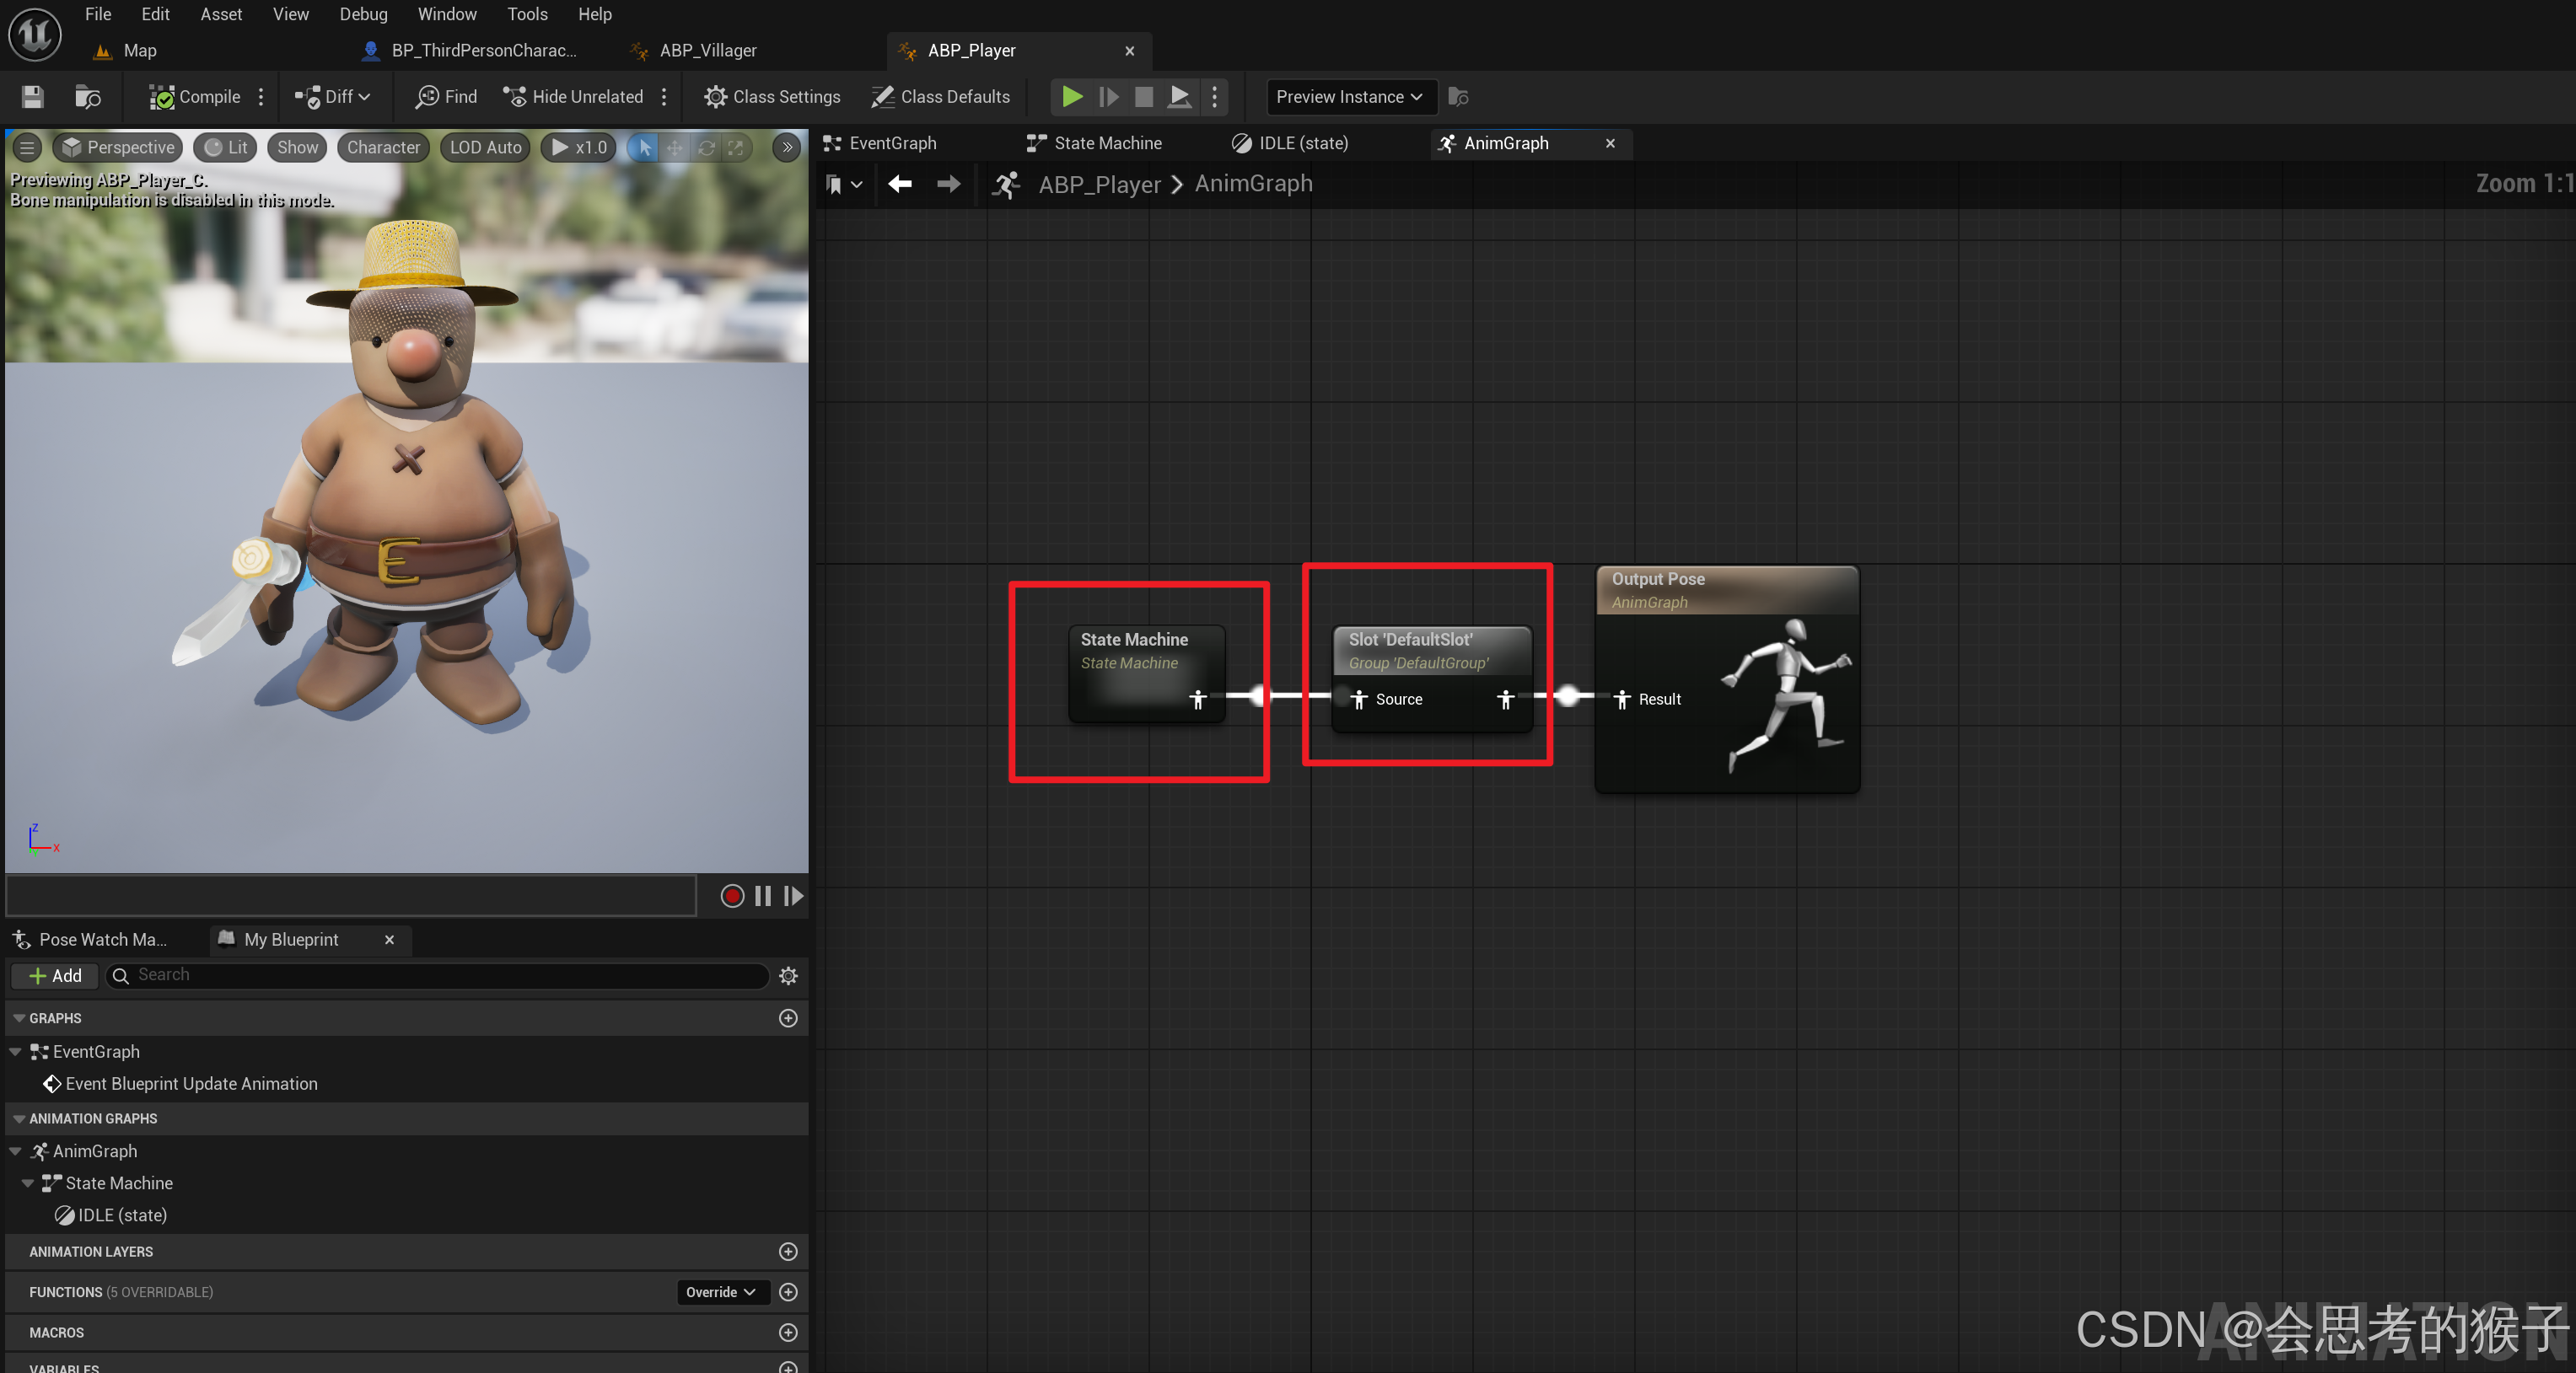Add a new graph with plus icon
The height and width of the screenshot is (1373, 2576).
click(788, 1018)
